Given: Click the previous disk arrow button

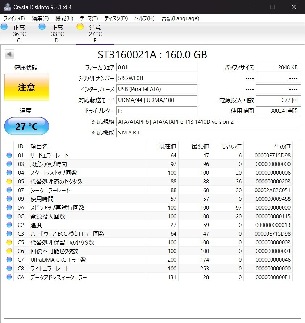Looking at the screenshot, I should tap(9, 54).
